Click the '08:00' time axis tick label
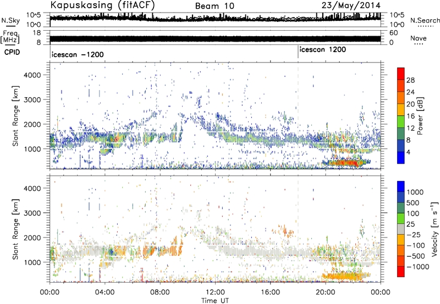This screenshot has height=304, width=440. point(160,292)
